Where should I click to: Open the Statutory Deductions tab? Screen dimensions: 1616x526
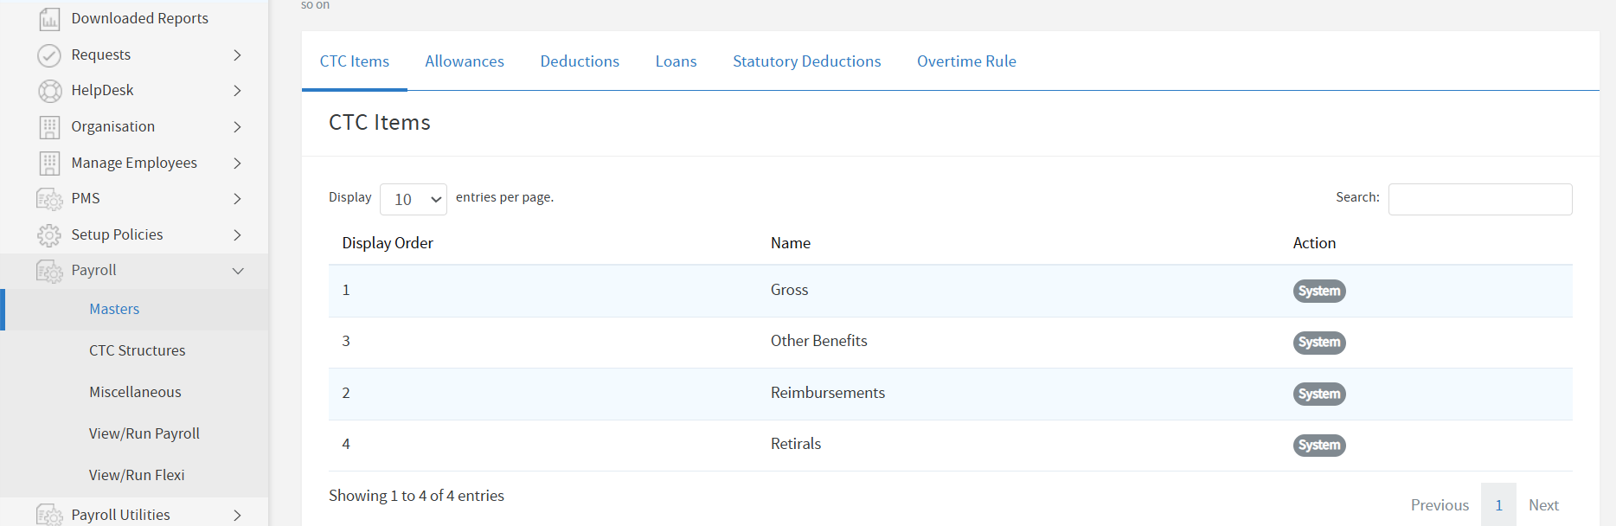[806, 61]
